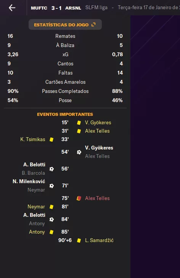Click L. Samardžić player name

click(99, 240)
